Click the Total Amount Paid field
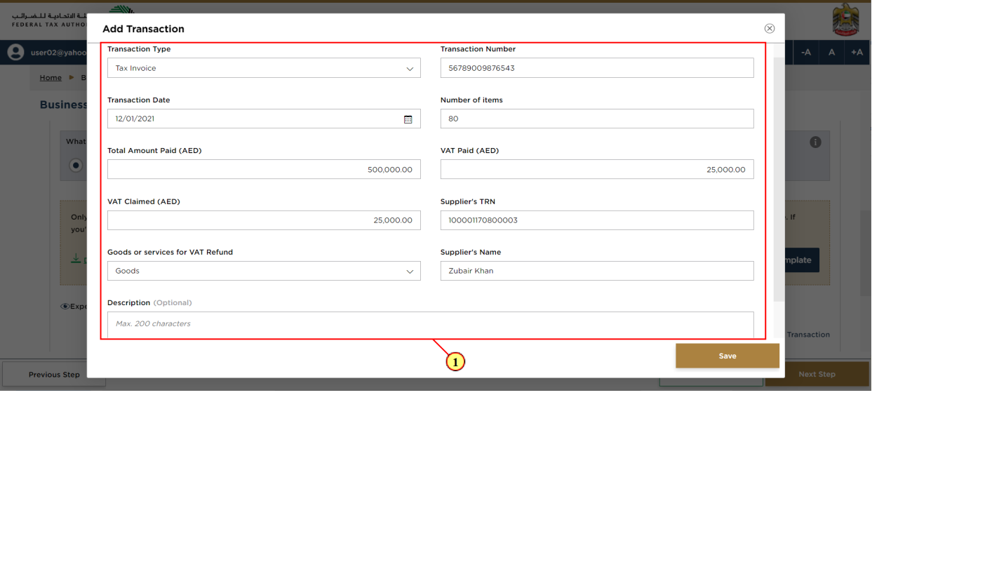 [264, 169]
